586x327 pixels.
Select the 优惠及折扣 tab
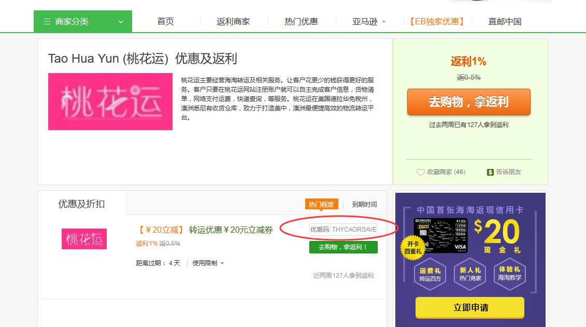tap(81, 204)
